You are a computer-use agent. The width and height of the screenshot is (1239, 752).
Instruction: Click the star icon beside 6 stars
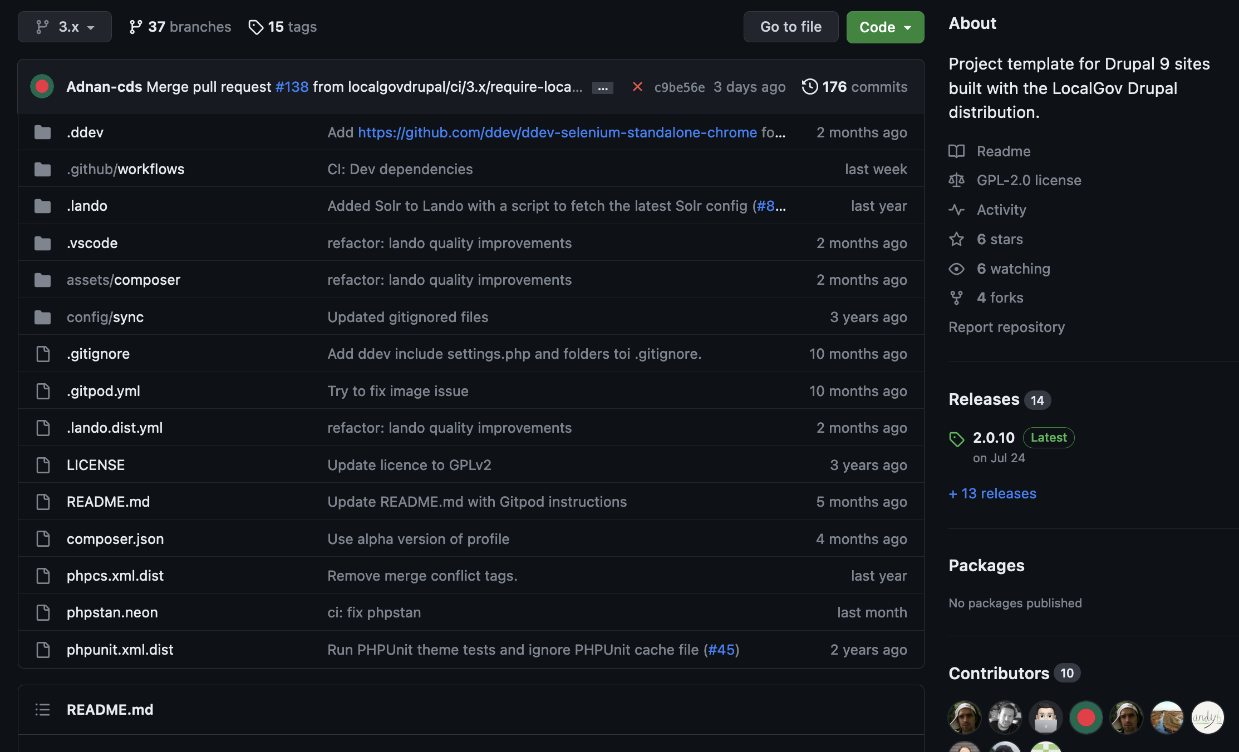(x=956, y=239)
